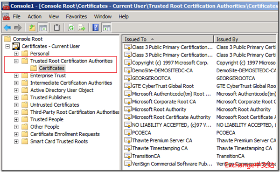
Task: Toggle the Show/Hide Console Tree icon
Action: point(42,28)
